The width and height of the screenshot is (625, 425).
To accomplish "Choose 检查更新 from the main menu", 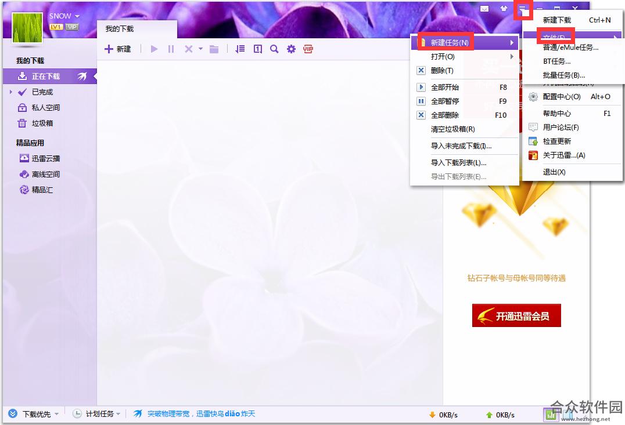I will [x=573, y=141].
